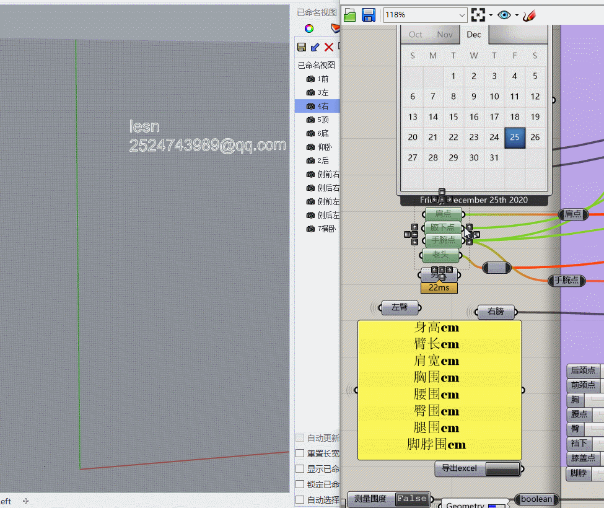
Task: Click the 后颈点 slider label
Action: tap(583, 370)
